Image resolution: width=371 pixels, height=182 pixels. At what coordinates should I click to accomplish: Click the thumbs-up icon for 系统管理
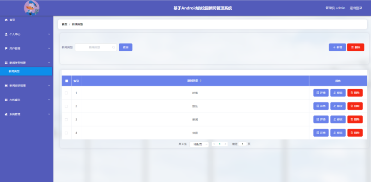6,114
